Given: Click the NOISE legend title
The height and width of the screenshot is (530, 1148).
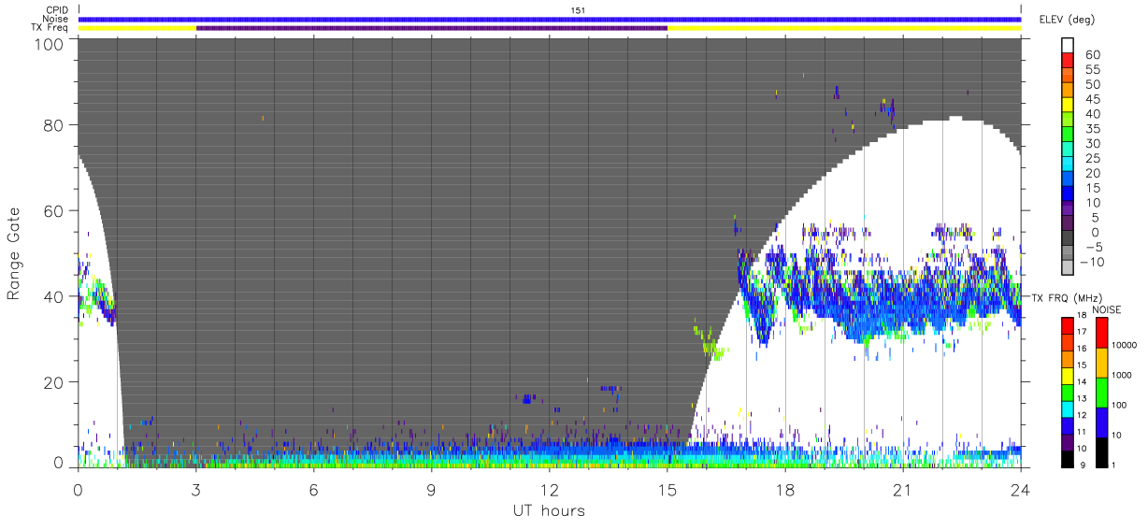Looking at the screenshot, I should pyautogui.click(x=1106, y=310).
